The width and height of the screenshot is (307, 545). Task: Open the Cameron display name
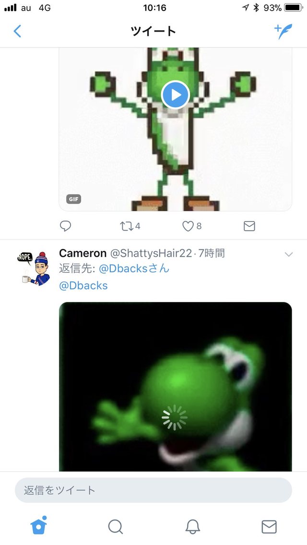click(x=83, y=254)
